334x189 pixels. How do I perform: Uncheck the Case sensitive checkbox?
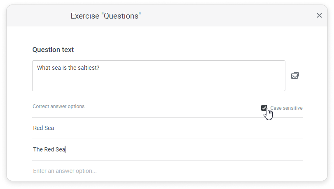click(264, 108)
